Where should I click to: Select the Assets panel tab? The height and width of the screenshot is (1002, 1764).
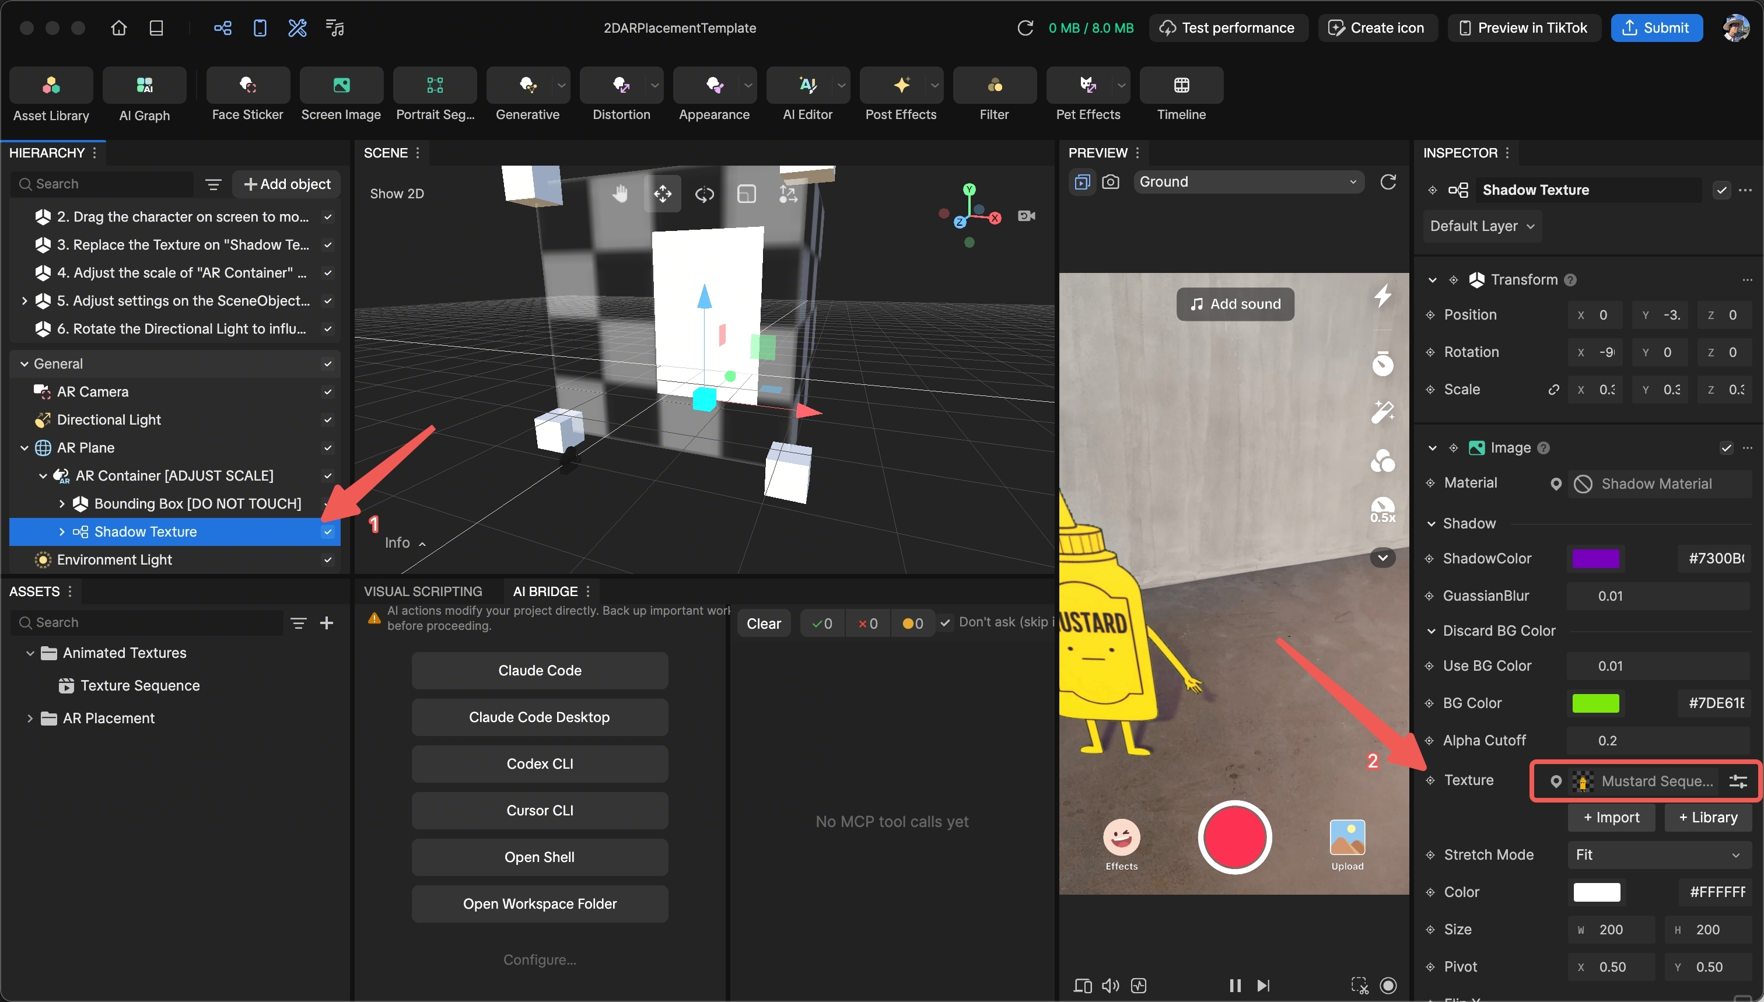click(34, 591)
